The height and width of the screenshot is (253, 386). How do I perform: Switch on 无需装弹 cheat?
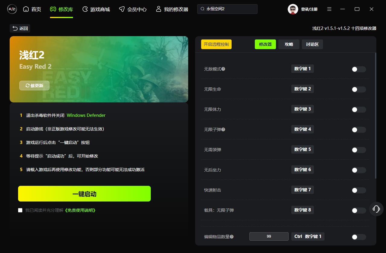click(x=359, y=150)
